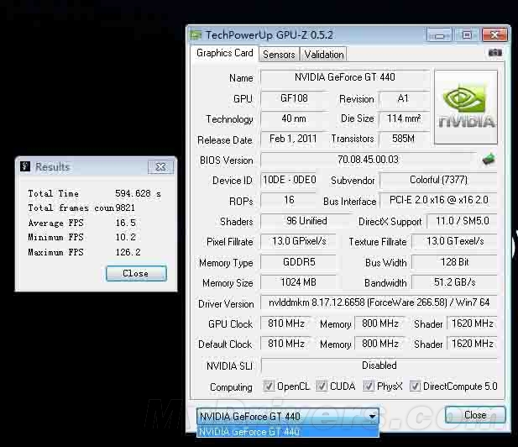
Task: Click the GPU-Z title bar app icon
Action: (196, 34)
